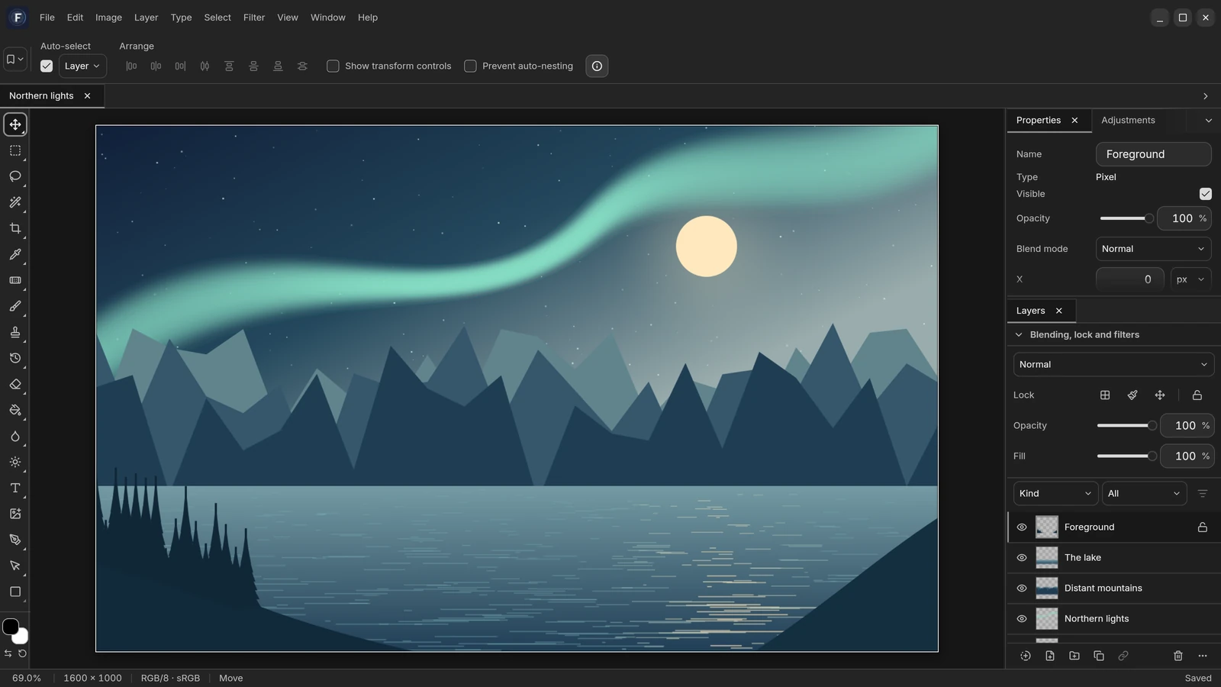Close the Northern lights document tab
Image resolution: width=1221 pixels, height=687 pixels.
pyautogui.click(x=87, y=95)
